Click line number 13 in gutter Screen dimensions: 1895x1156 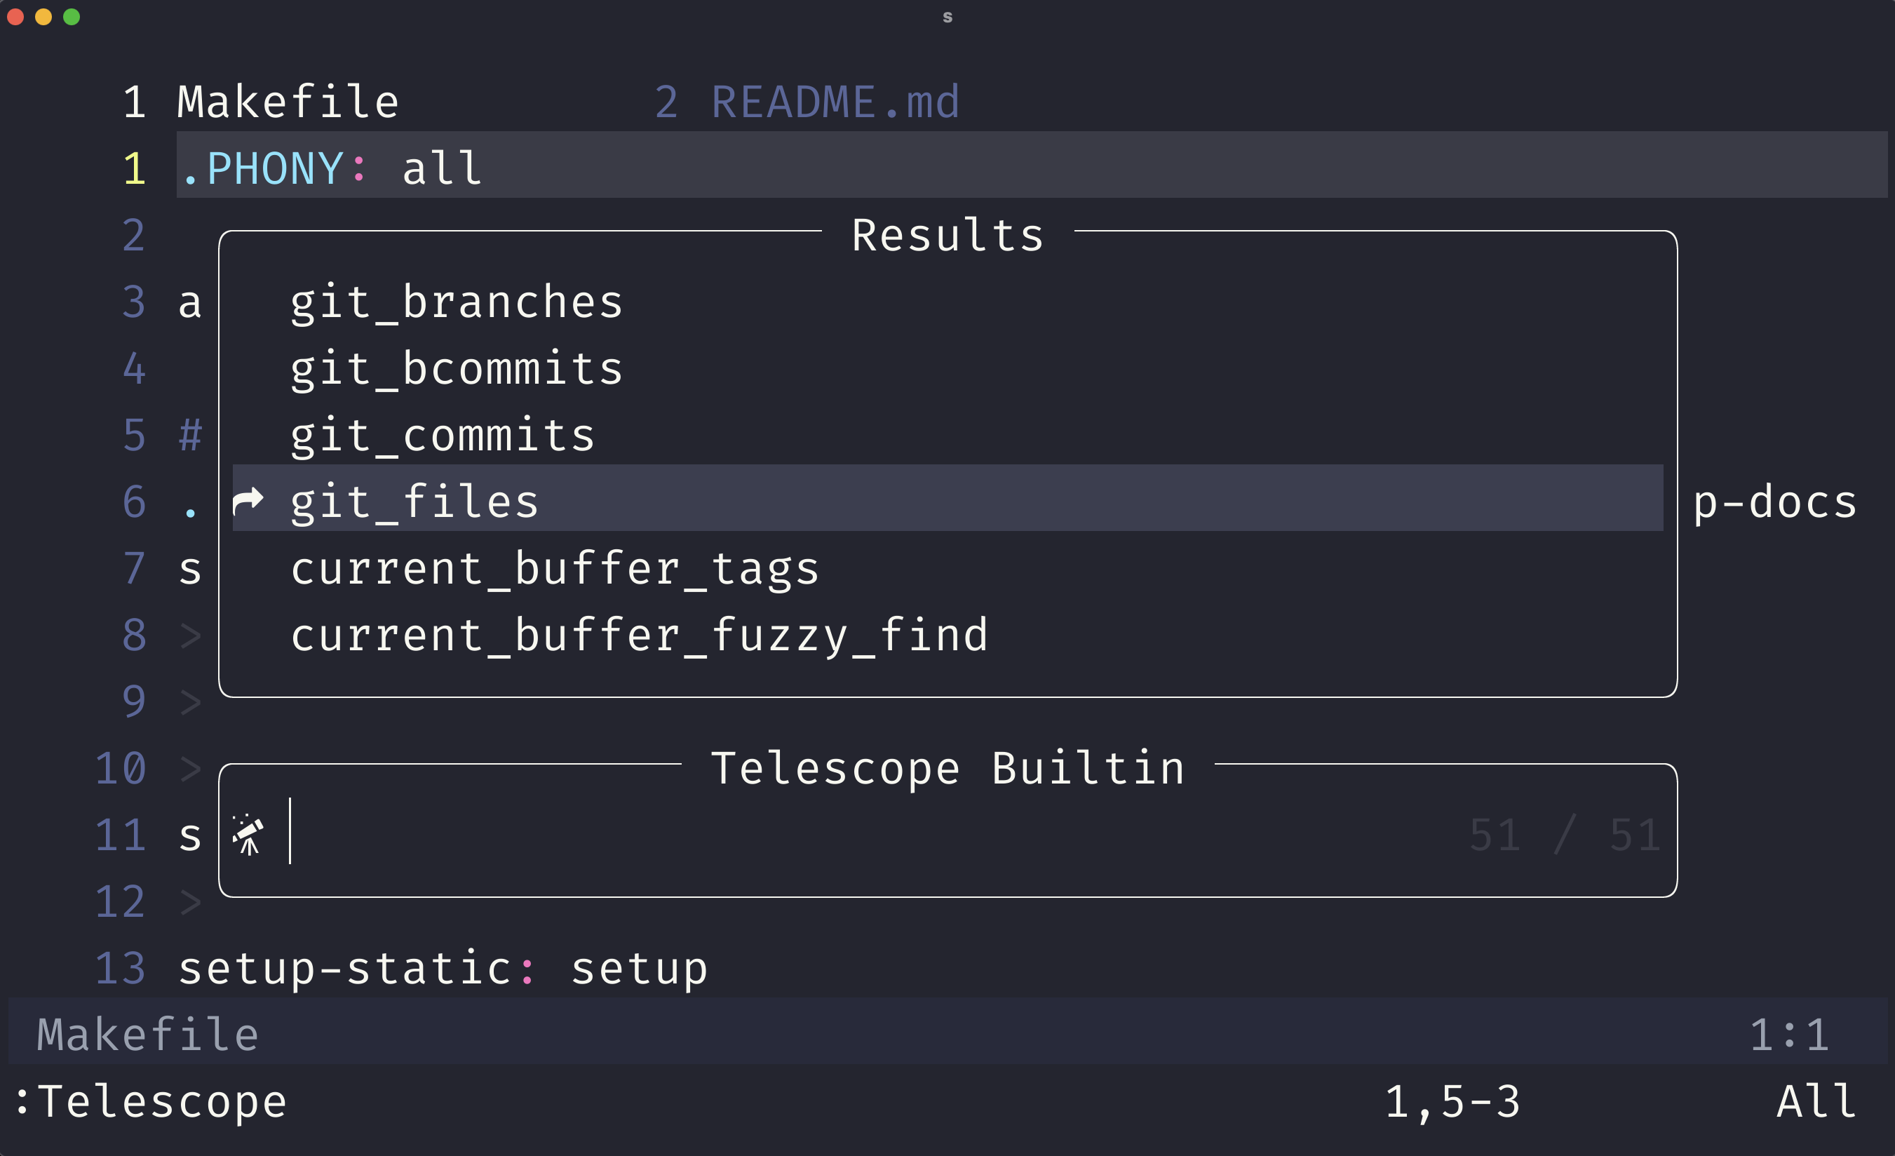pos(120,967)
